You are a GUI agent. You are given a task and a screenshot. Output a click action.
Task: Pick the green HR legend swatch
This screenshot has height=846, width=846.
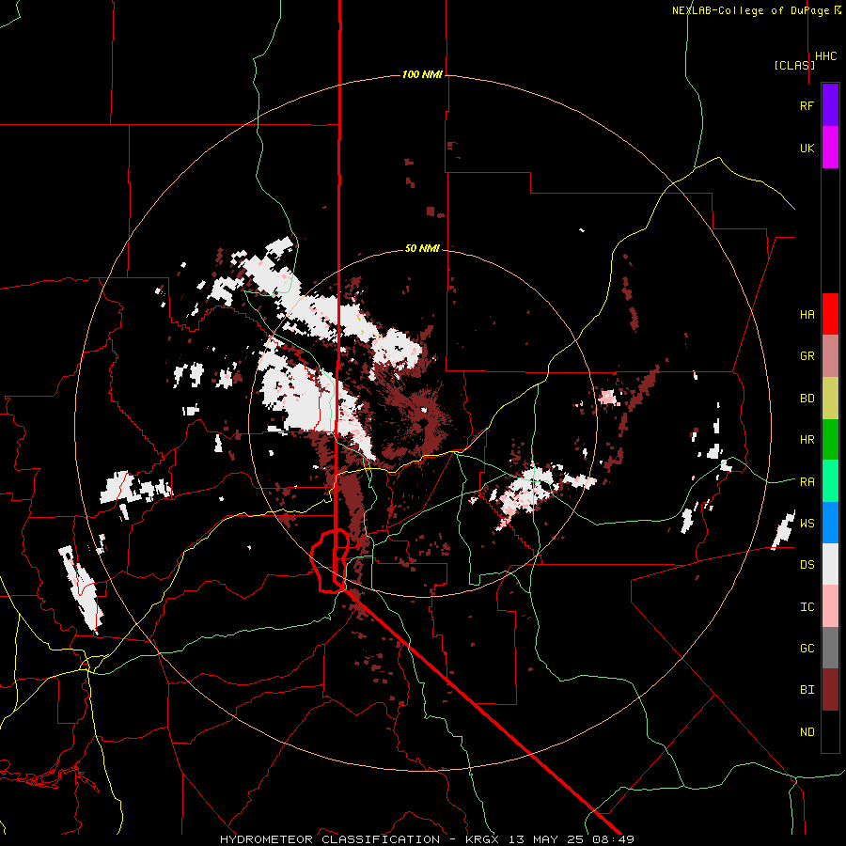(830, 440)
